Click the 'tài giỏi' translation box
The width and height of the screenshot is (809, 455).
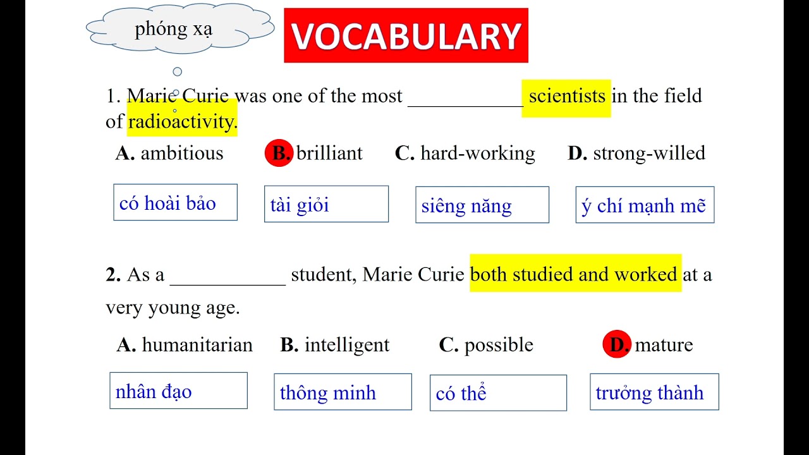click(x=326, y=204)
